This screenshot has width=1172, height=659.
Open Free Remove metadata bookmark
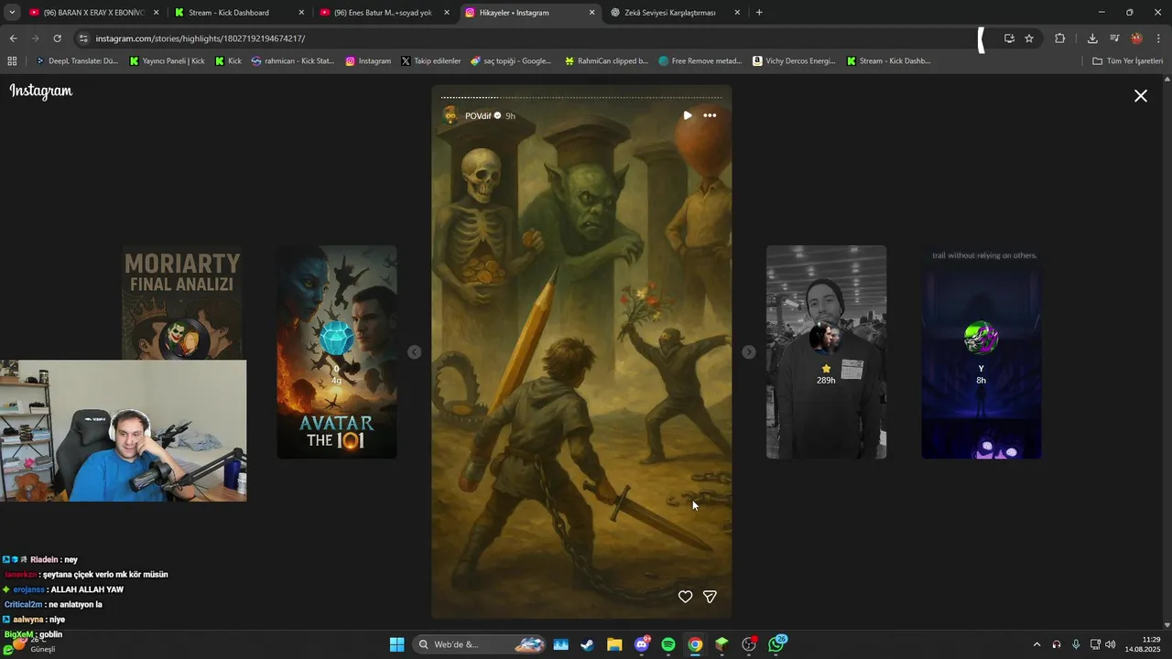[700, 61]
